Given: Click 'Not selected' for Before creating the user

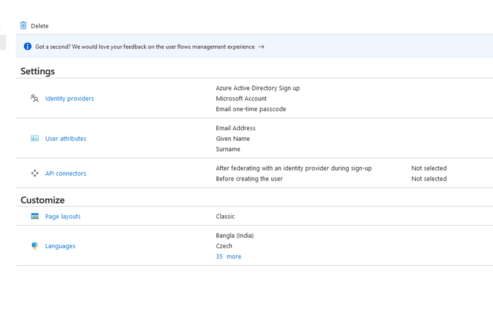Looking at the screenshot, I should [429, 179].
